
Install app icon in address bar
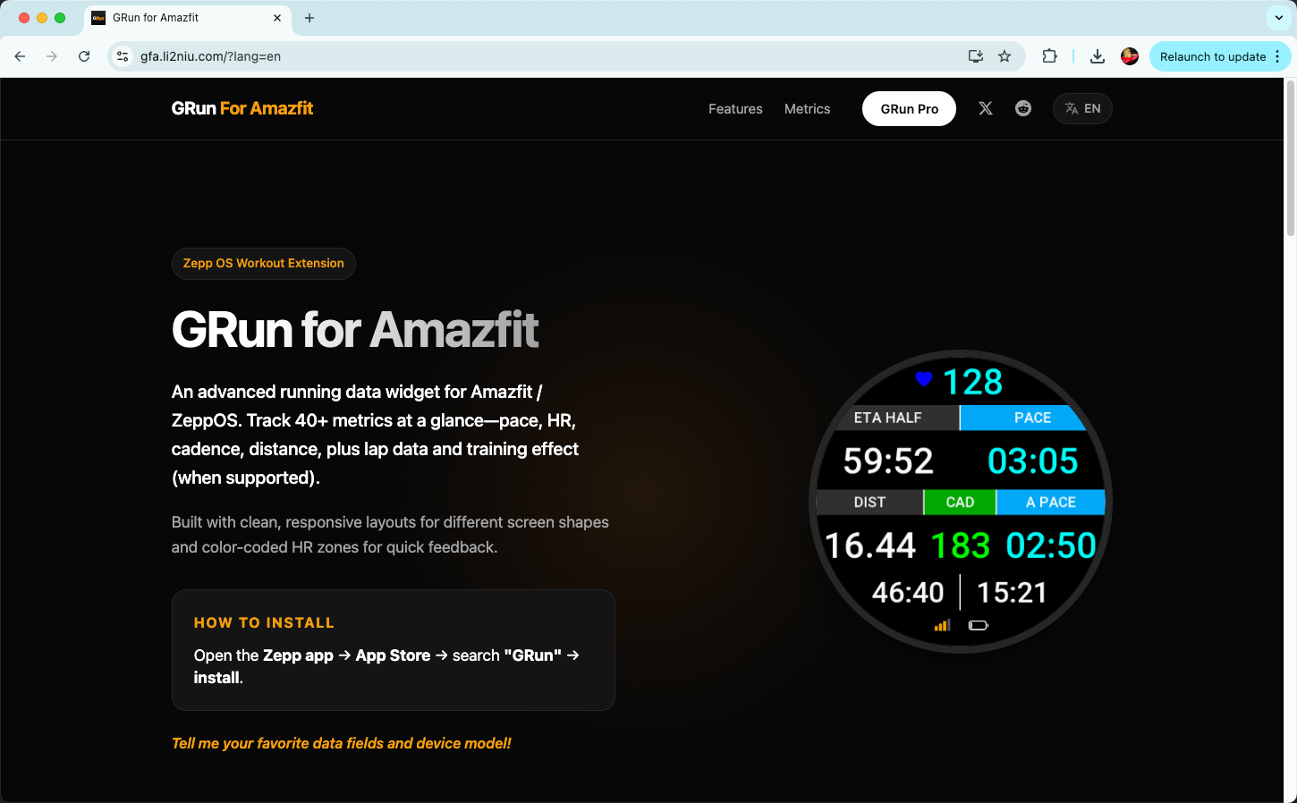(976, 56)
